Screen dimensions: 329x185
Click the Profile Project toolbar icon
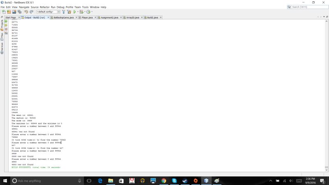coord(88,12)
